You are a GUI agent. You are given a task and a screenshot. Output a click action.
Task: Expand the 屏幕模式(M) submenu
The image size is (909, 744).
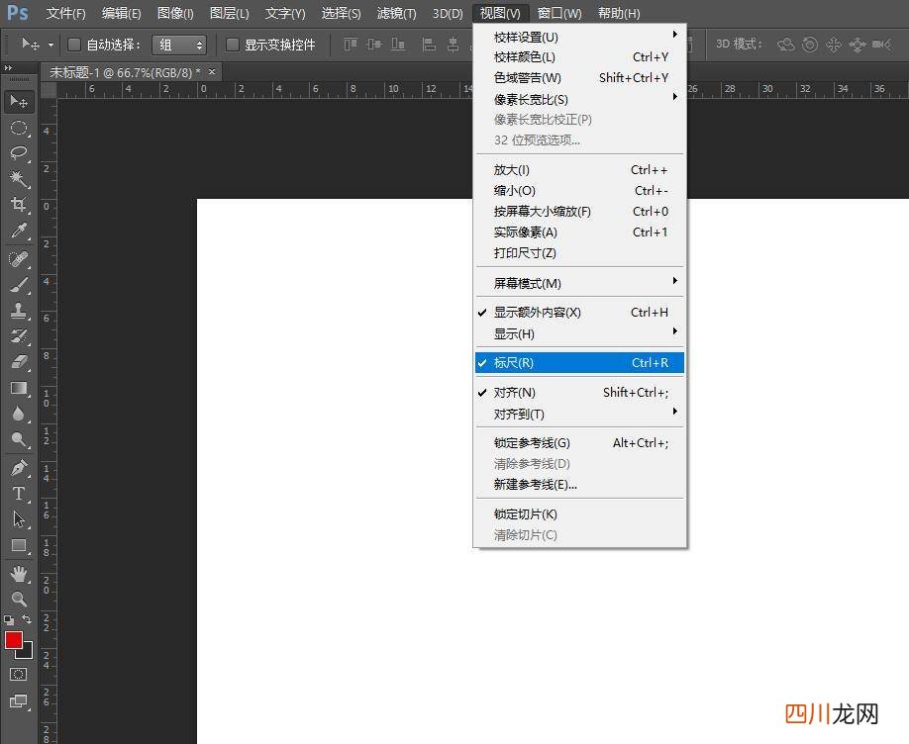[579, 283]
